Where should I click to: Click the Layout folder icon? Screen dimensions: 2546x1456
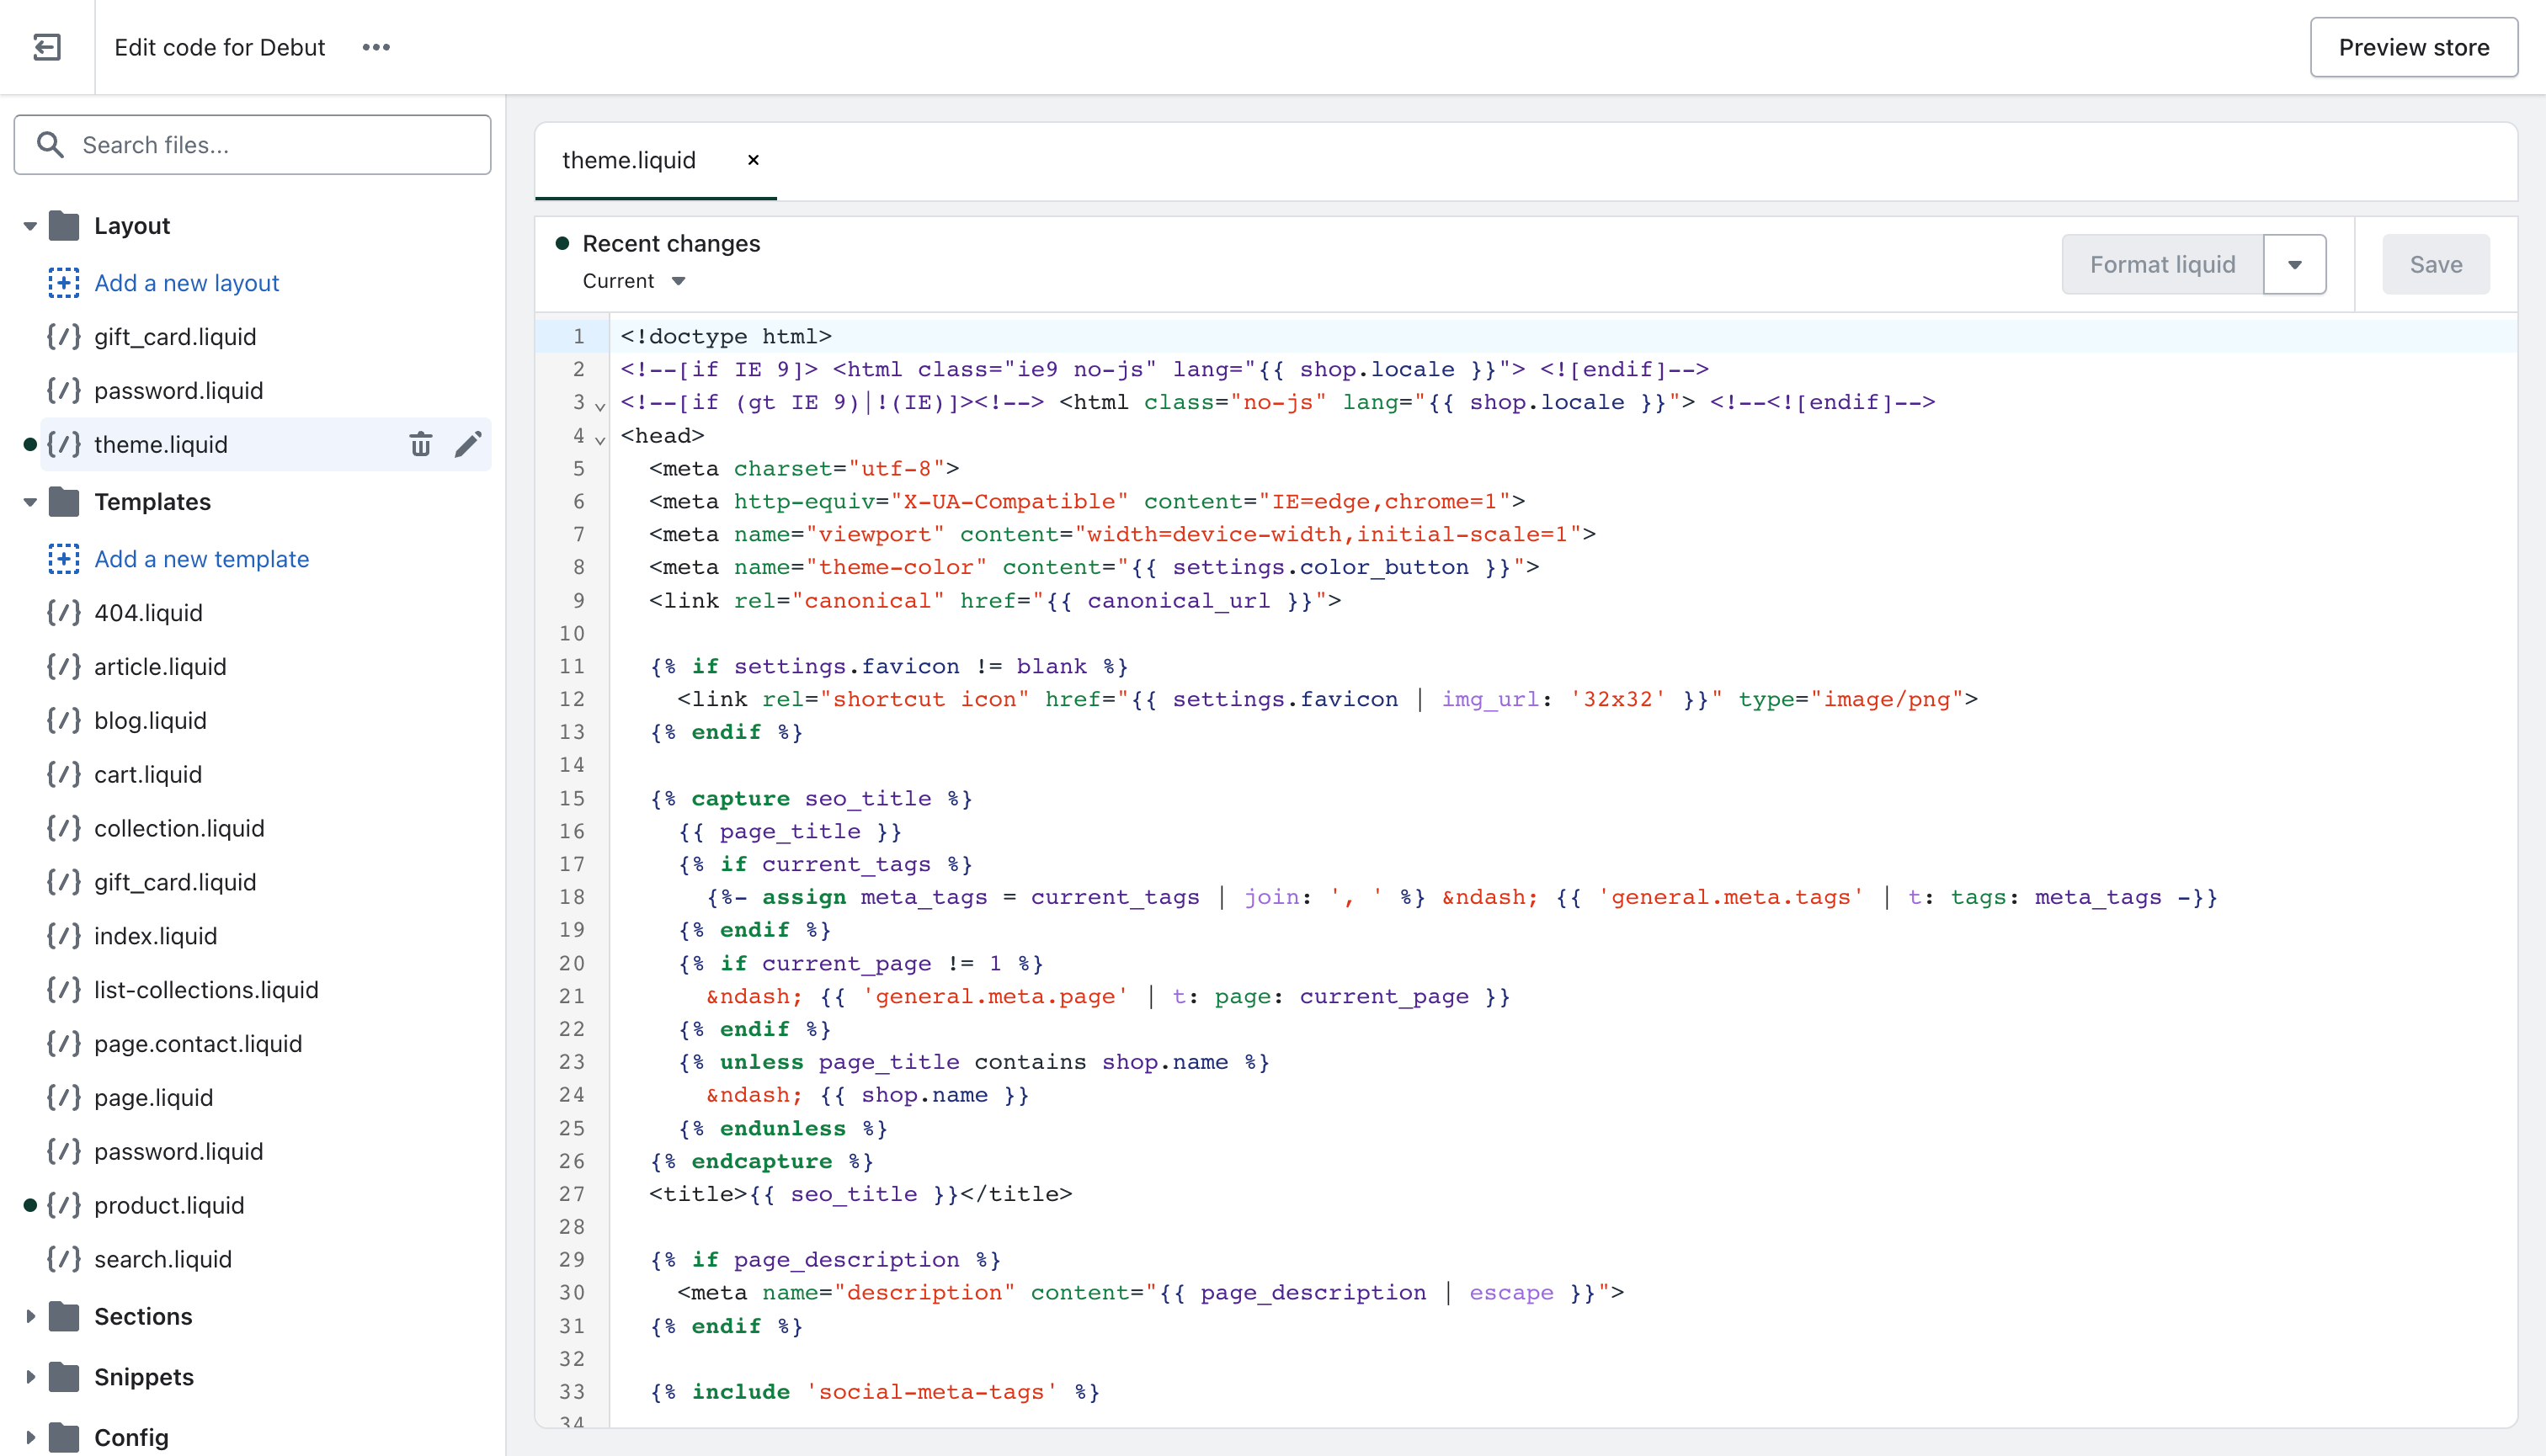pos(64,226)
